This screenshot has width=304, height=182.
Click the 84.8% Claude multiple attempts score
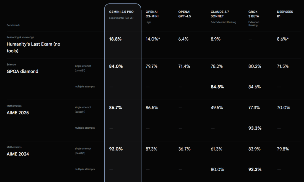click(217, 87)
